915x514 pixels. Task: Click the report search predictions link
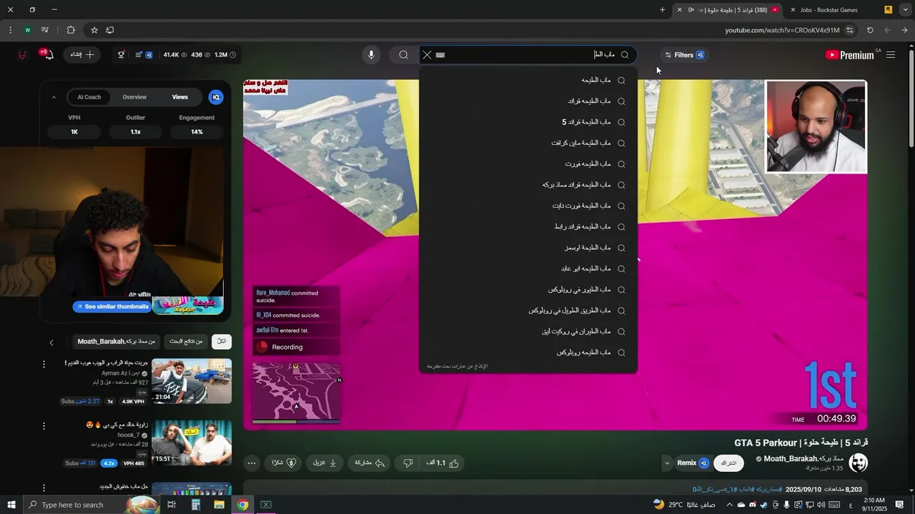pyautogui.click(x=457, y=366)
